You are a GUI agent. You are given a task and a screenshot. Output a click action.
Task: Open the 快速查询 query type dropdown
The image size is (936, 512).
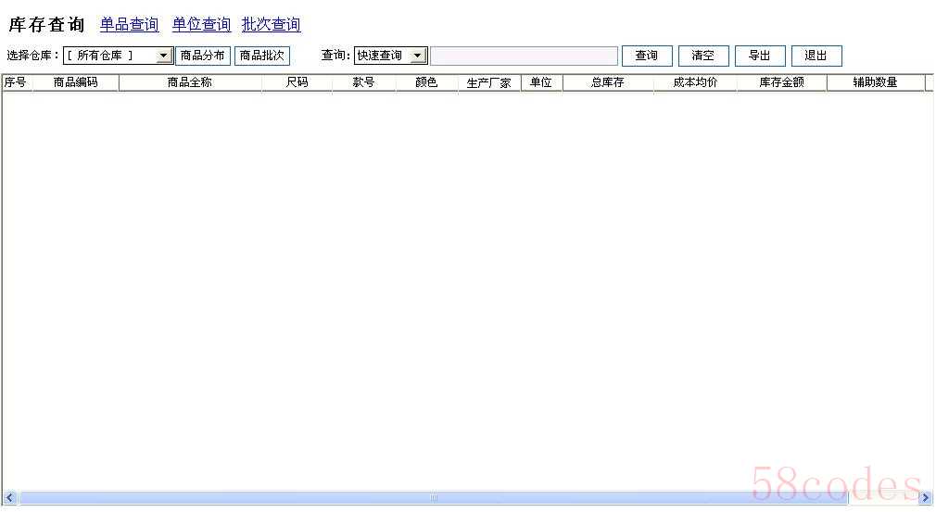(418, 56)
